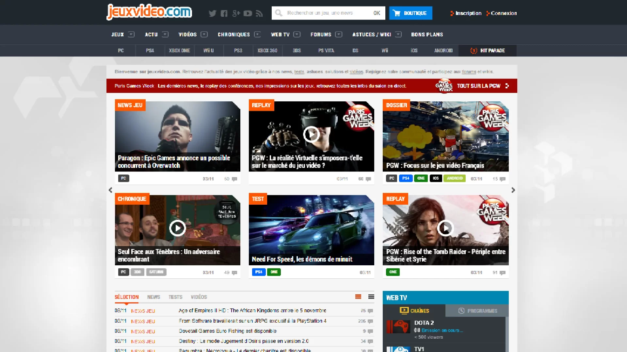Open the Need For Speed test thumbnail
The width and height of the screenshot is (627, 352).
(x=311, y=230)
